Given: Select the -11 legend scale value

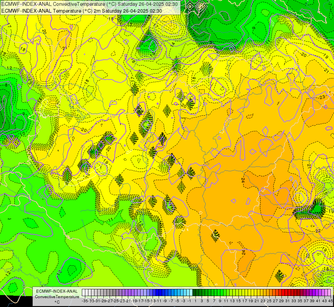Looking at the screenshot, I should point(159,301).
